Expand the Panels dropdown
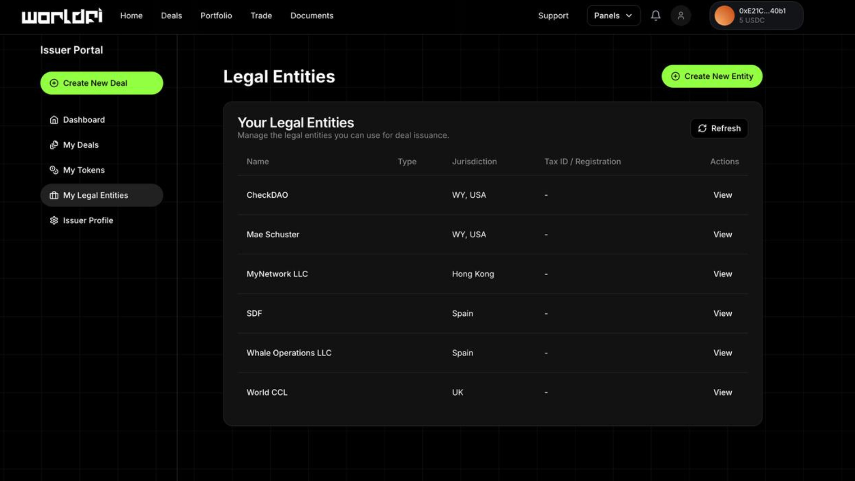This screenshot has height=481, width=855. tap(613, 16)
